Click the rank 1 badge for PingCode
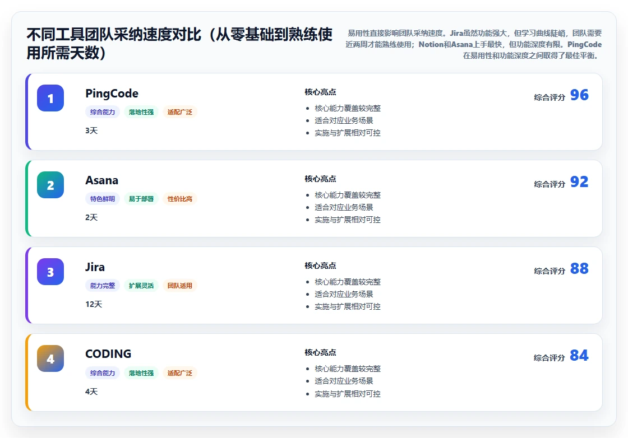Viewport: 628px width, 438px height. tap(50, 98)
